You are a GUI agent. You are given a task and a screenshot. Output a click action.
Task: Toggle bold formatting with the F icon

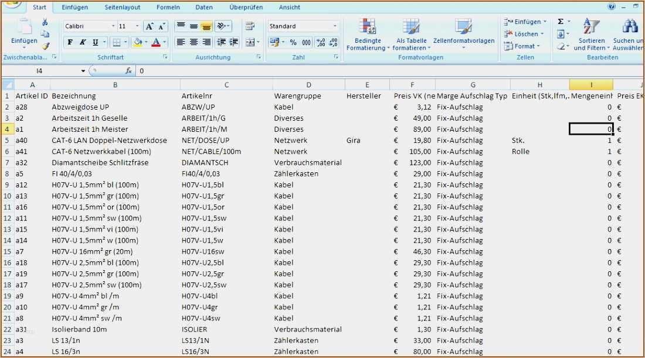pos(70,42)
